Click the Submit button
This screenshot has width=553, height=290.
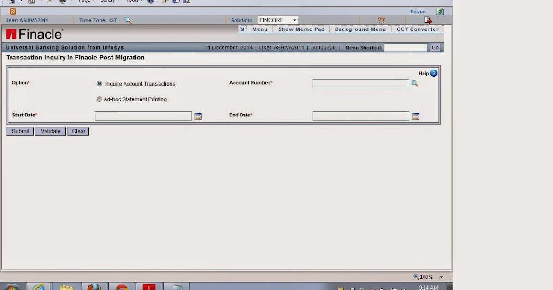coord(20,131)
